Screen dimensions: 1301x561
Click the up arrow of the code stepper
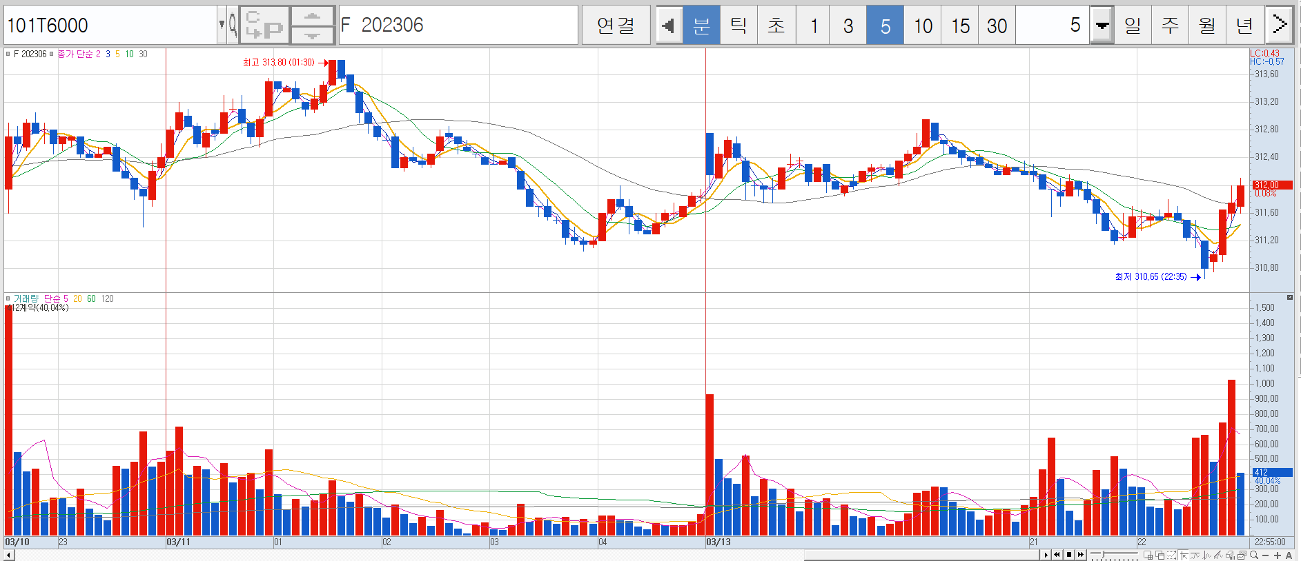[x=313, y=16]
